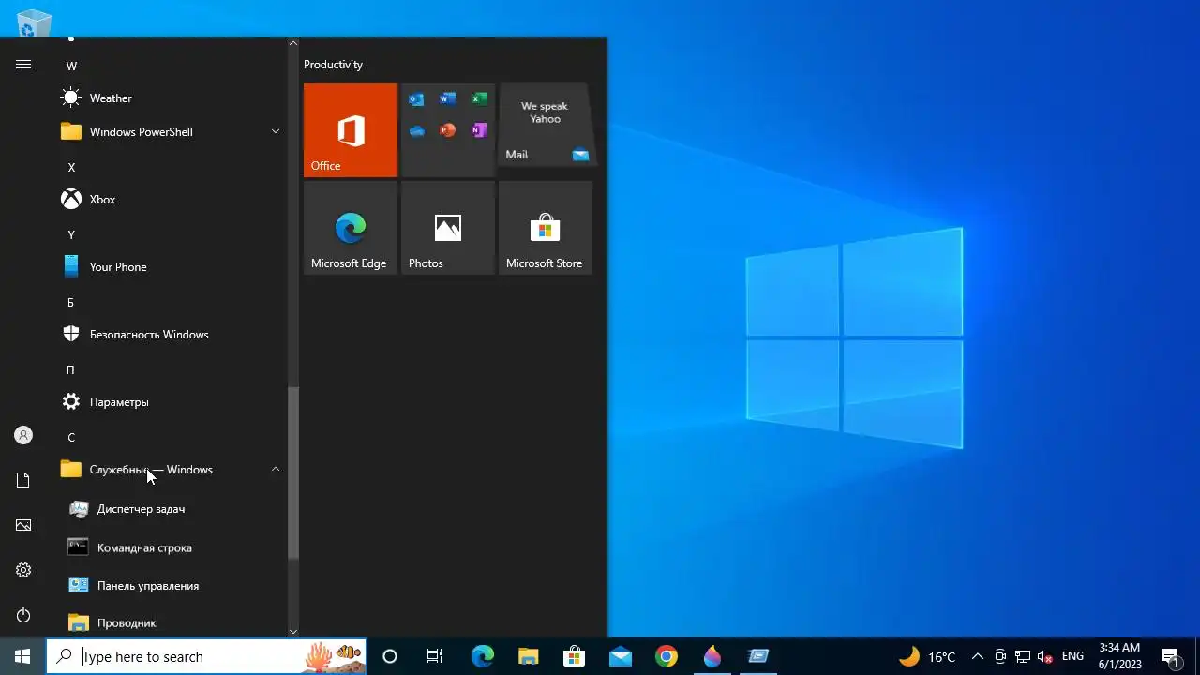This screenshot has height=675, width=1200.
Task: Click the Office tile
Action: (x=351, y=130)
